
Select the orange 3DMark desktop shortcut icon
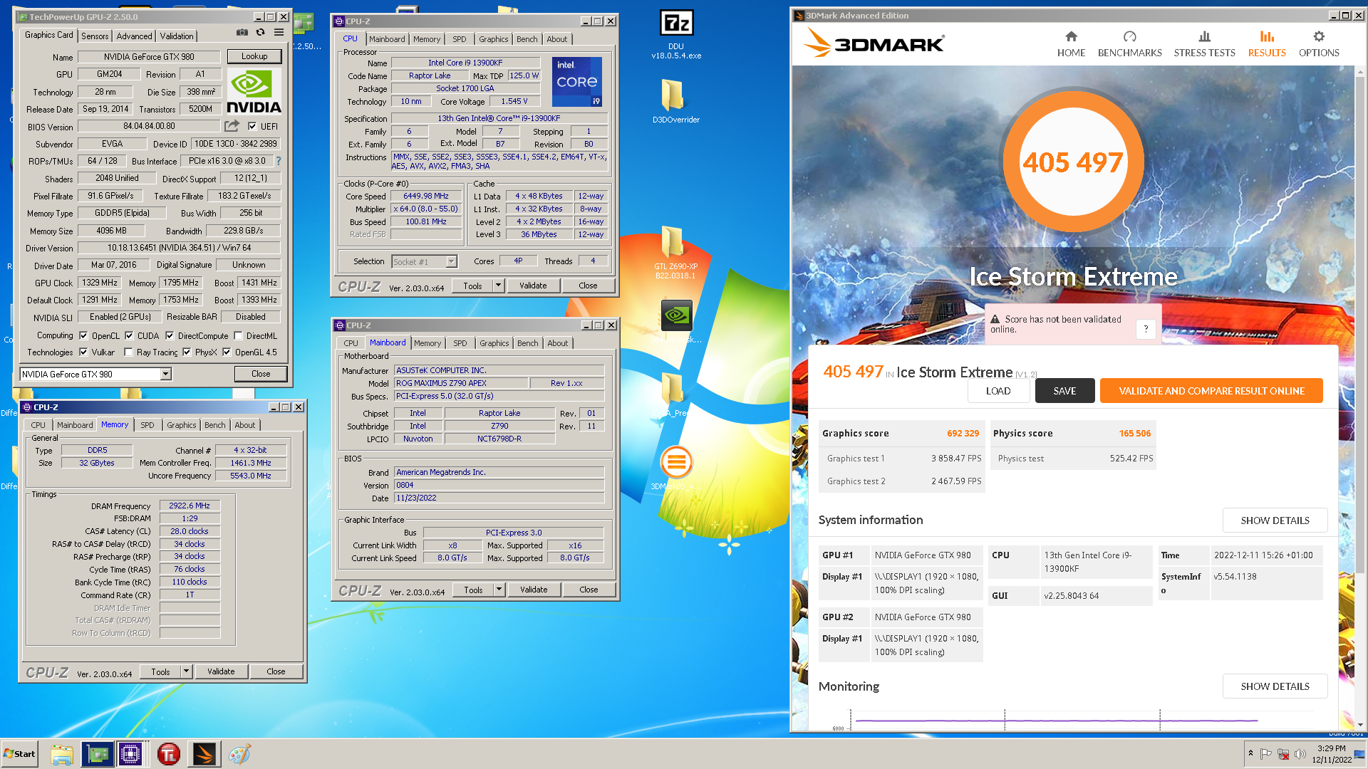pos(676,463)
